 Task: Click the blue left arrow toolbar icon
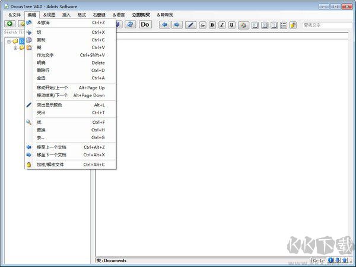point(164,24)
